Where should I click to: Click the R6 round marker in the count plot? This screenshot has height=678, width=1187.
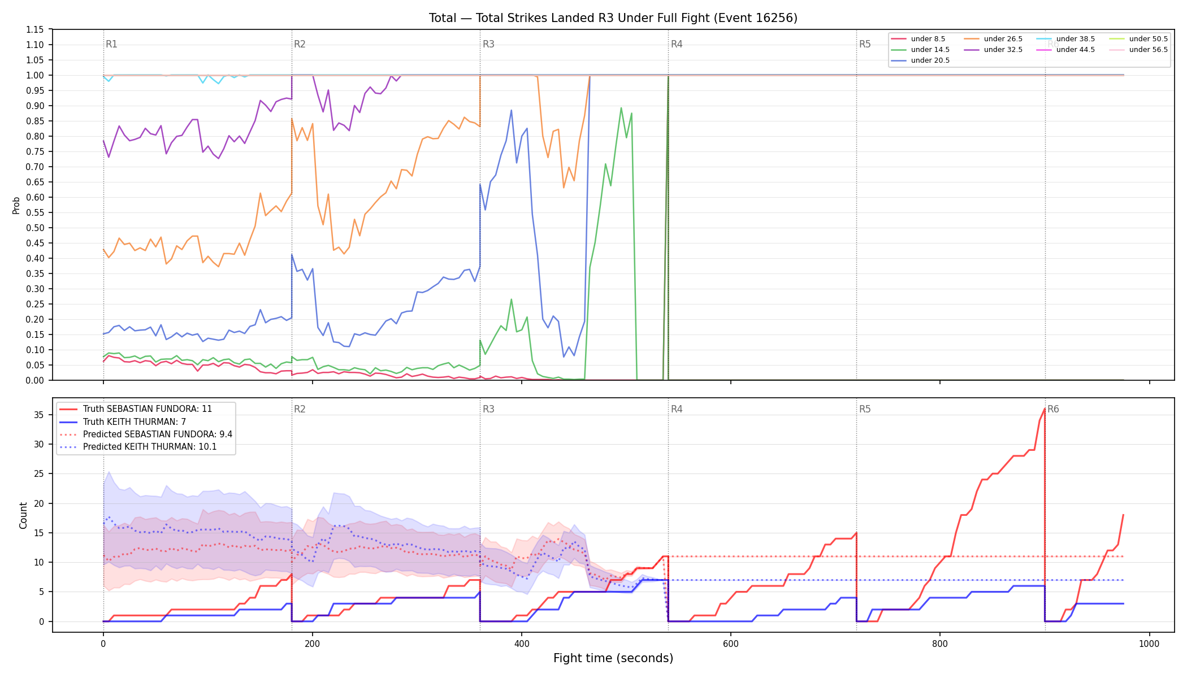pyautogui.click(x=1053, y=409)
